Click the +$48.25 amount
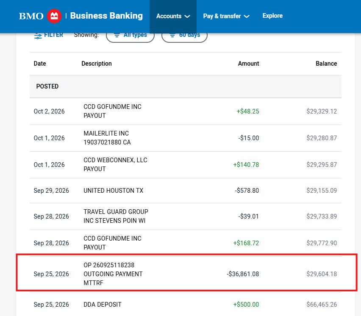 [x=248, y=111]
